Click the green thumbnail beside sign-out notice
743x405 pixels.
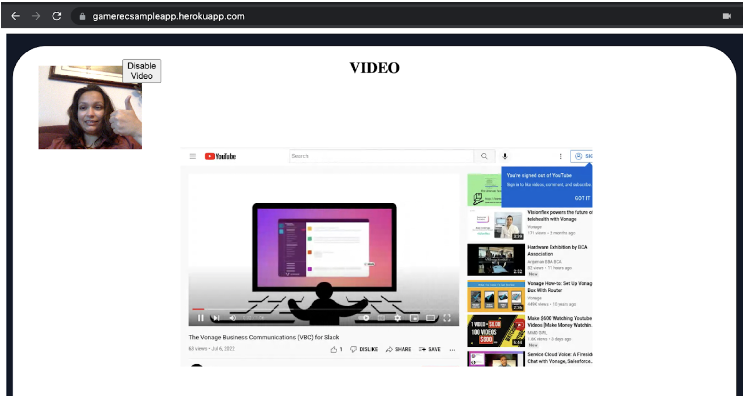point(484,190)
